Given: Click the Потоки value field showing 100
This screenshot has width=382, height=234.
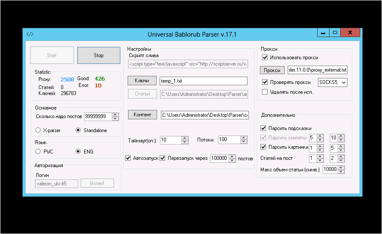Looking at the screenshot, I should pyautogui.click(x=229, y=140).
